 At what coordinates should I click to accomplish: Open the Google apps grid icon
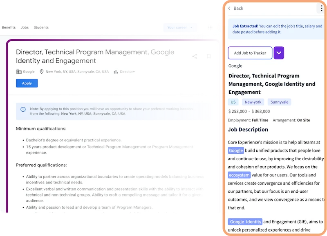click(210, 27)
